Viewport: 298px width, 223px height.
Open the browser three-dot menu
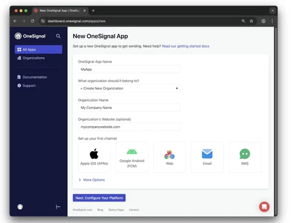pos(272,21)
